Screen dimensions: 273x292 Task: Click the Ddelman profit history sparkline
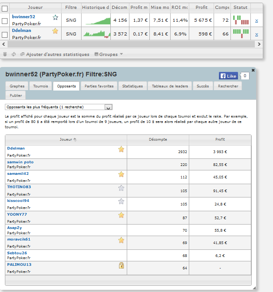point(97,34)
